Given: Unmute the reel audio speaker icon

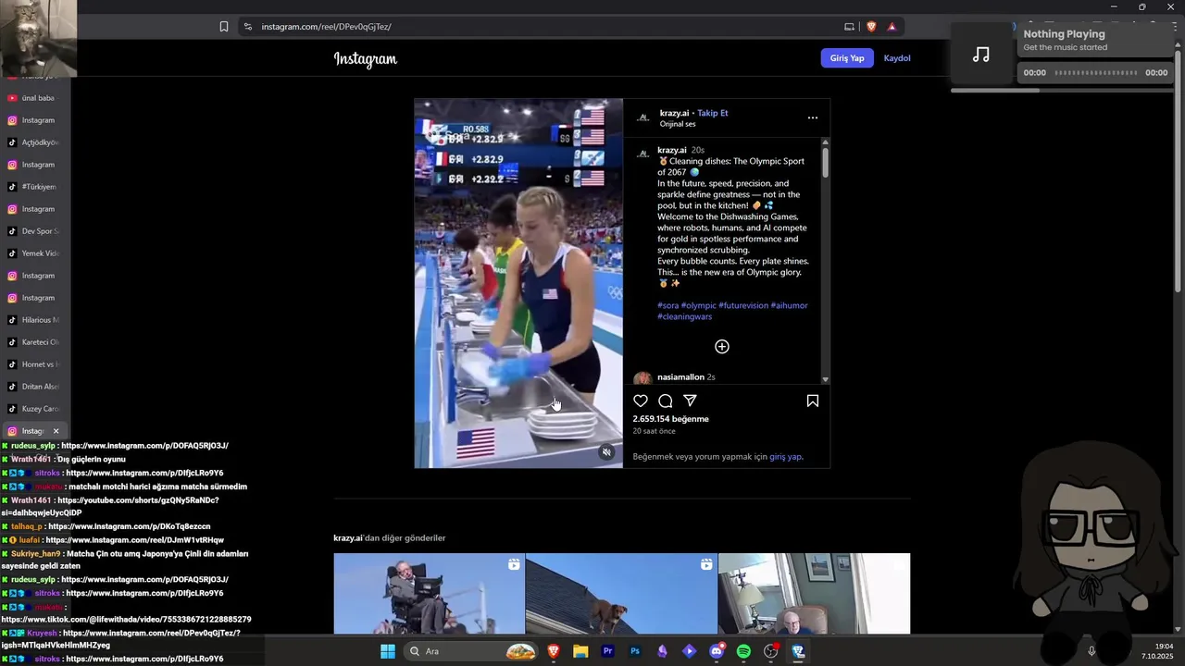Looking at the screenshot, I should tap(606, 452).
